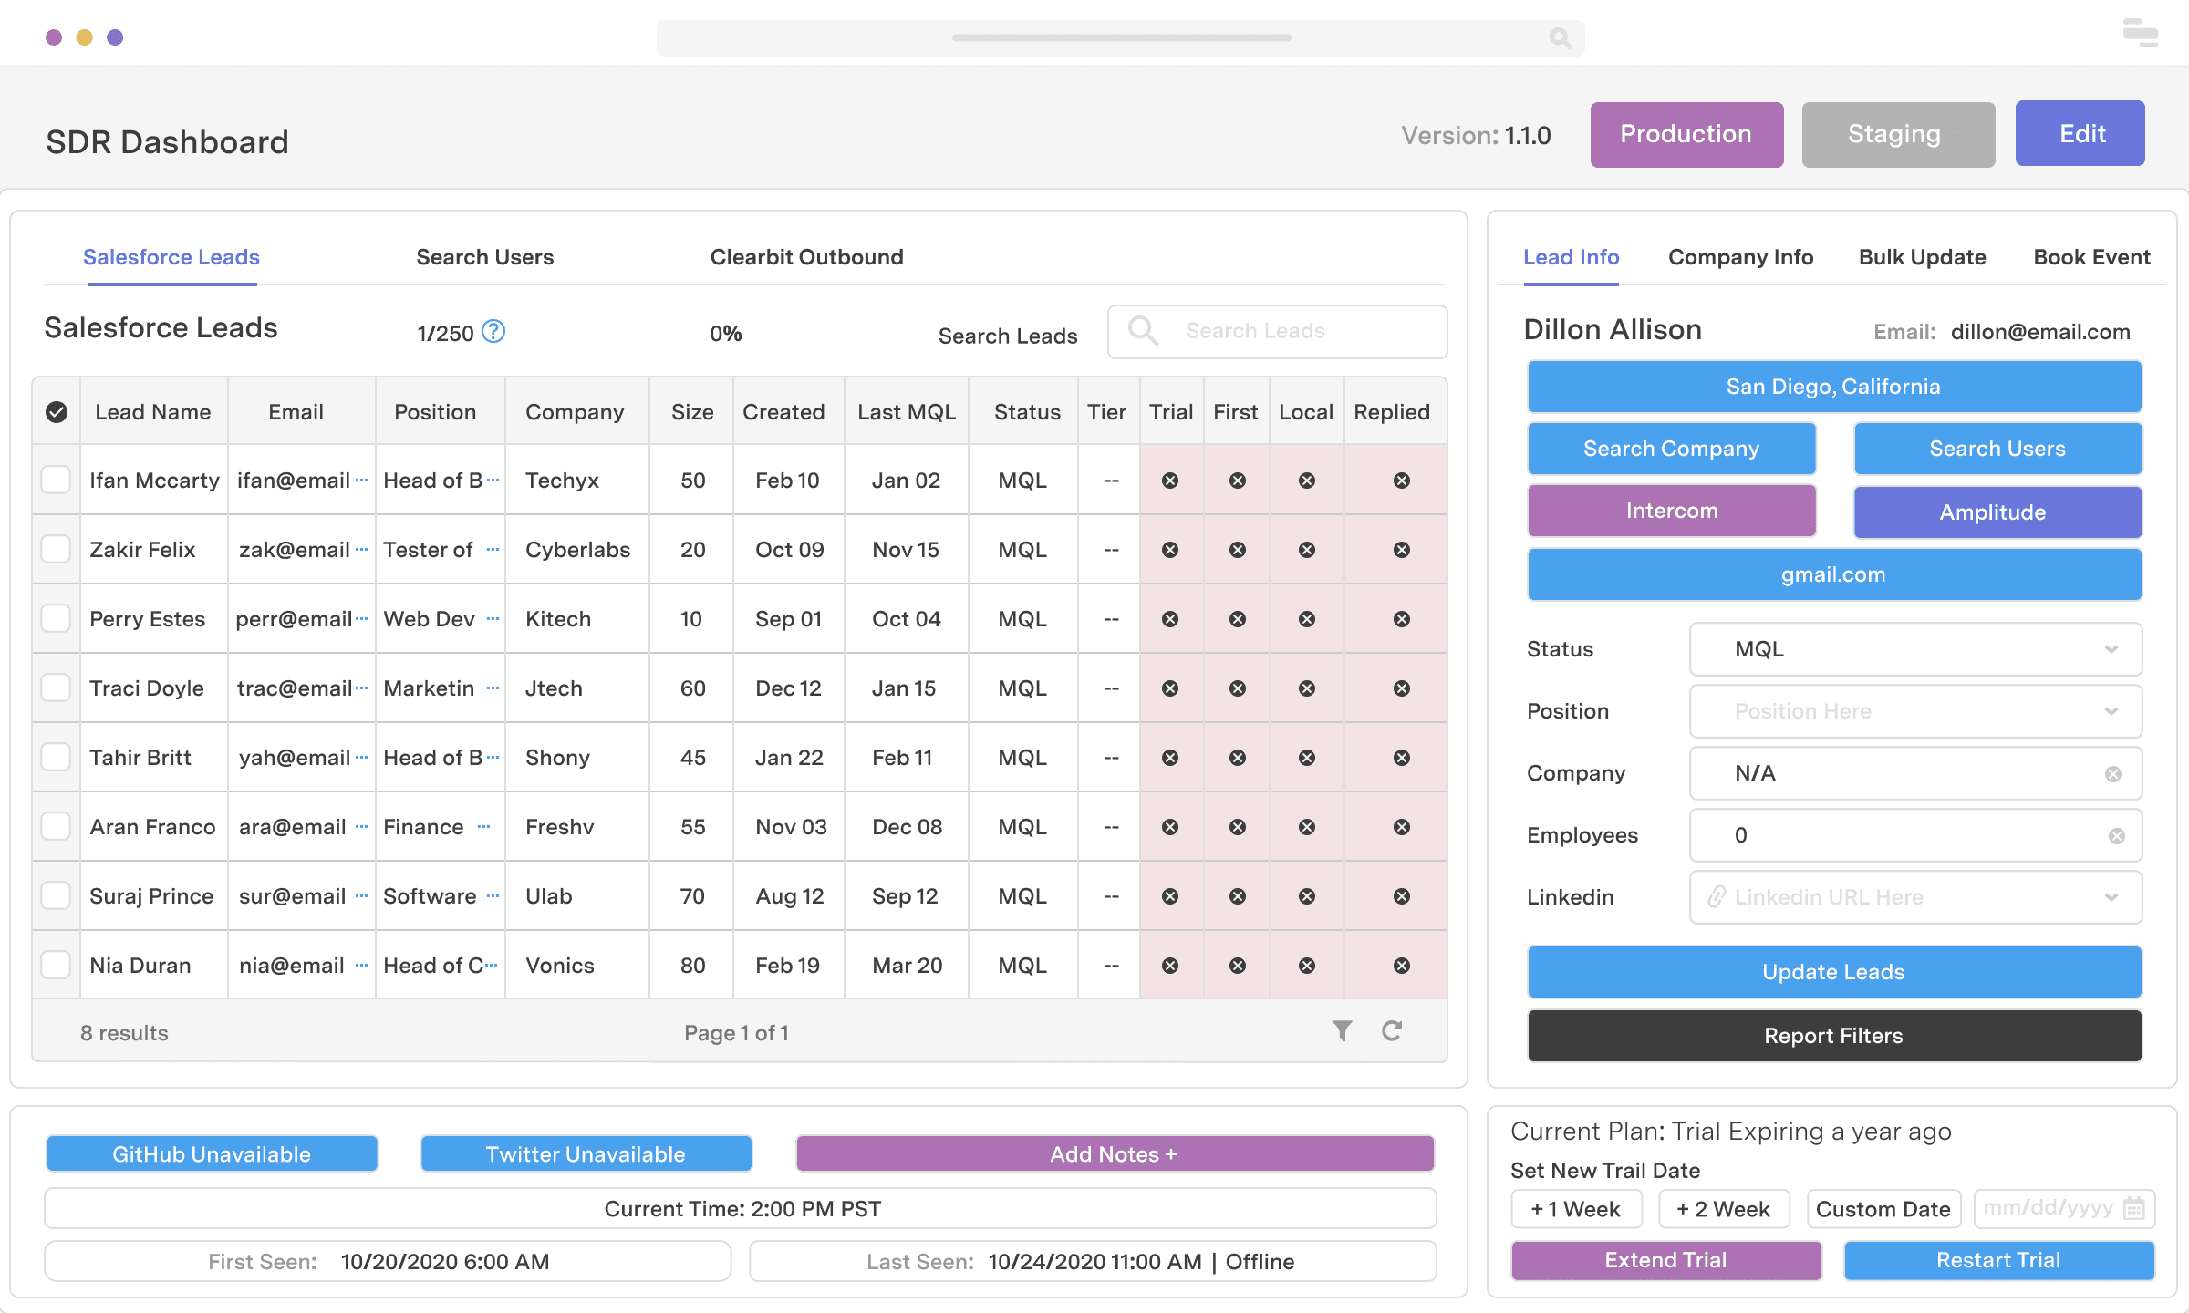Select all leads using the header checkbox
Image resolution: width=2189 pixels, height=1313 pixels.
[57, 412]
